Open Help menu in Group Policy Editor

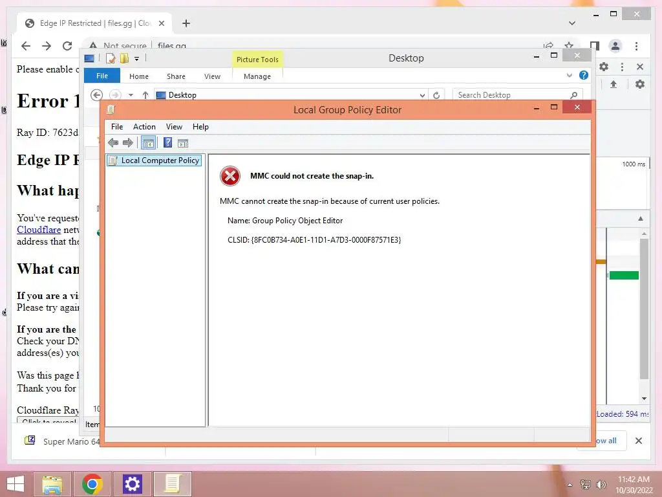click(x=200, y=127)
